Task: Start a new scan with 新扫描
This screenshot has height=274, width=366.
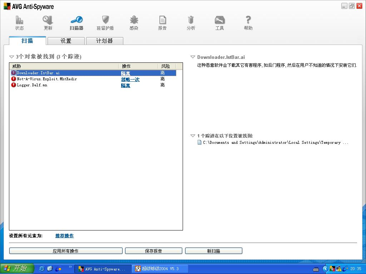Action: pos(214,251)
